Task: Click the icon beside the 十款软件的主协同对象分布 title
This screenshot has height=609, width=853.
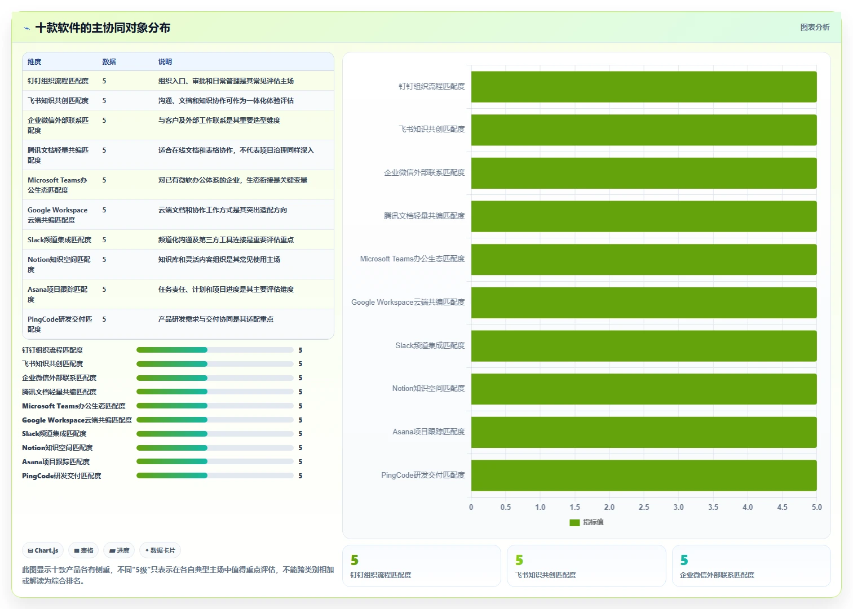Action: [26, 28]
